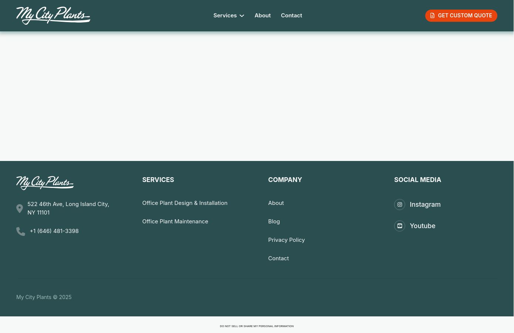
Task: View the Privacy Policy page
Action: pyautogui.click(x=286, y=240)
